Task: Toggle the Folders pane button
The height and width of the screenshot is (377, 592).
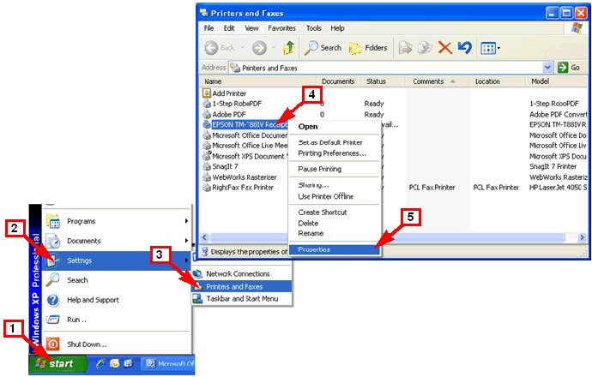Action: point(368,48)
